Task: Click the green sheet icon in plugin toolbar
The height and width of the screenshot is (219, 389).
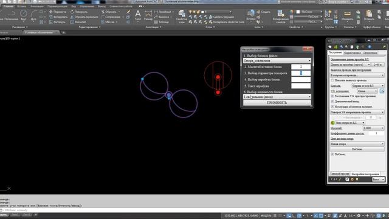Action: (336, 47)
